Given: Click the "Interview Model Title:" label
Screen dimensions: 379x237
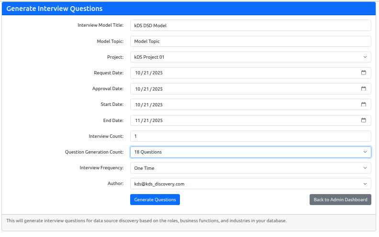Looking at the screenshot, I should [100, 26].
